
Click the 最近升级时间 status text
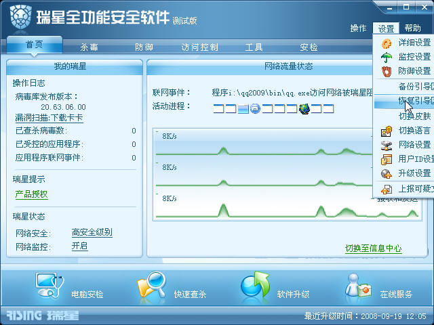(366, 316)
